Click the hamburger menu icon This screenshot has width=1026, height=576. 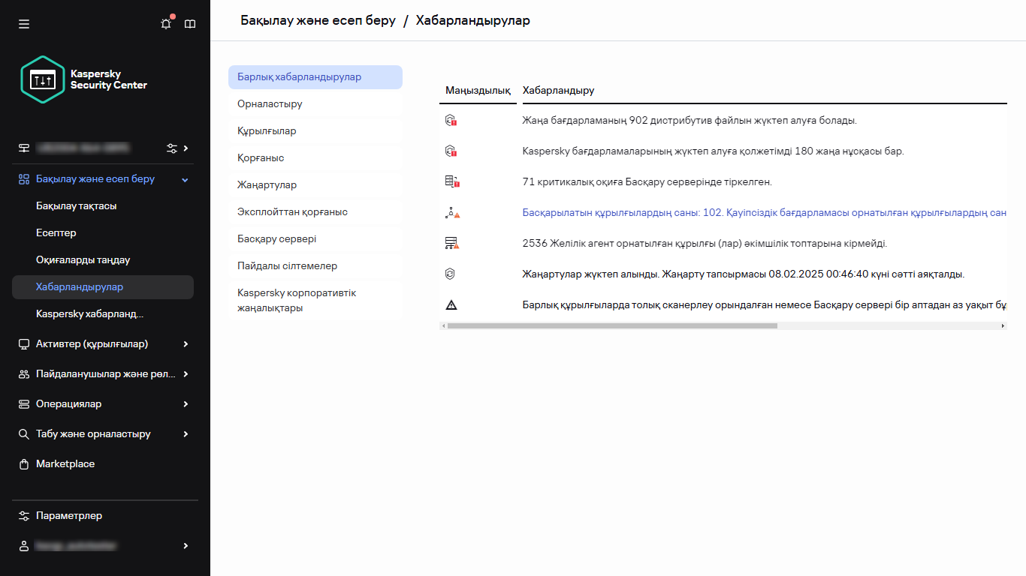pyautogui.click(x=23, y=23)
